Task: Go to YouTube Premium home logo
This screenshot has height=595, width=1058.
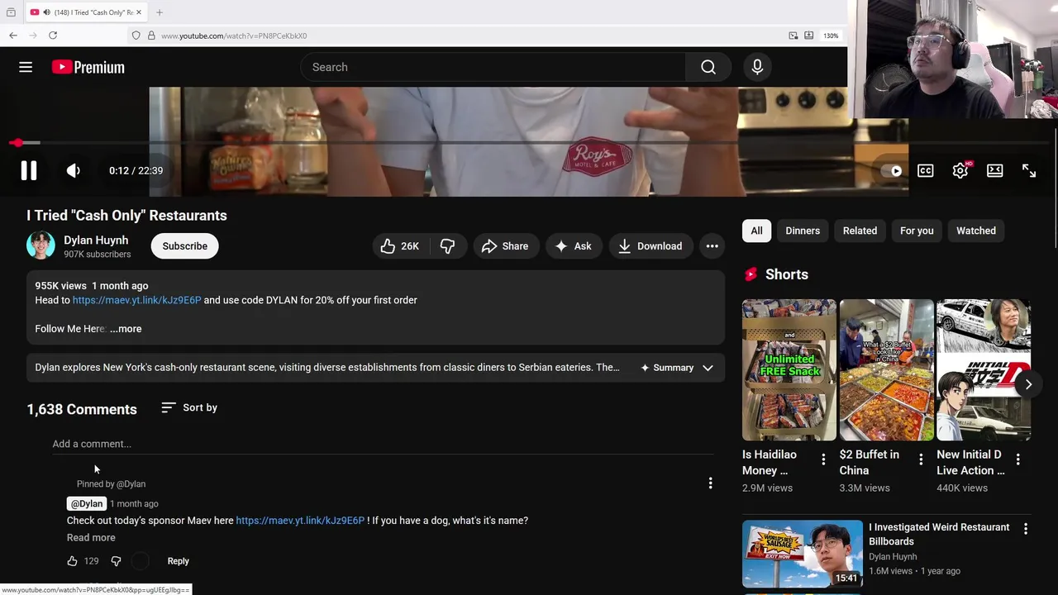Action: pos(88,67)
